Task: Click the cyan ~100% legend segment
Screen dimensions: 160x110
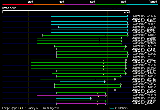Action: coord(142,4)
